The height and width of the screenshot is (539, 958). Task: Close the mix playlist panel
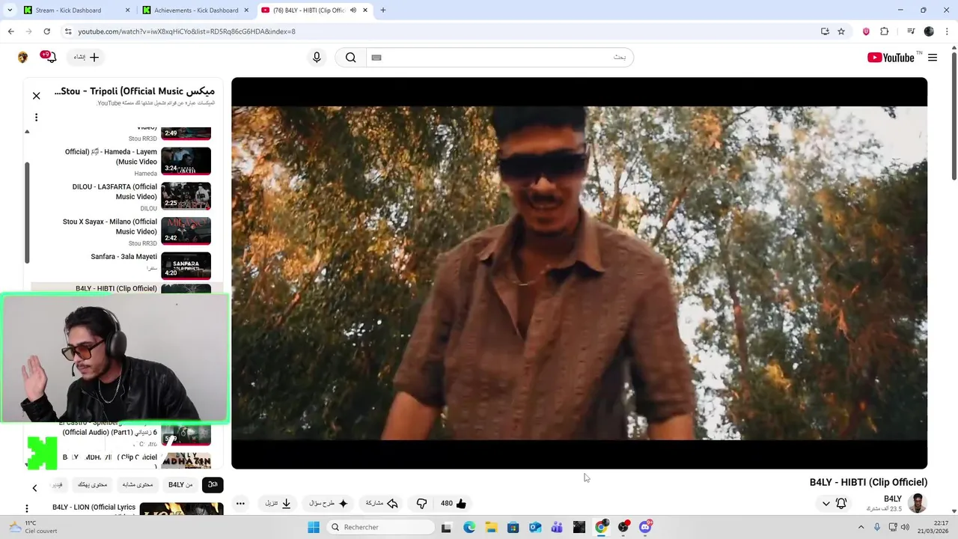pyautogui.click(x=36, y=96)
